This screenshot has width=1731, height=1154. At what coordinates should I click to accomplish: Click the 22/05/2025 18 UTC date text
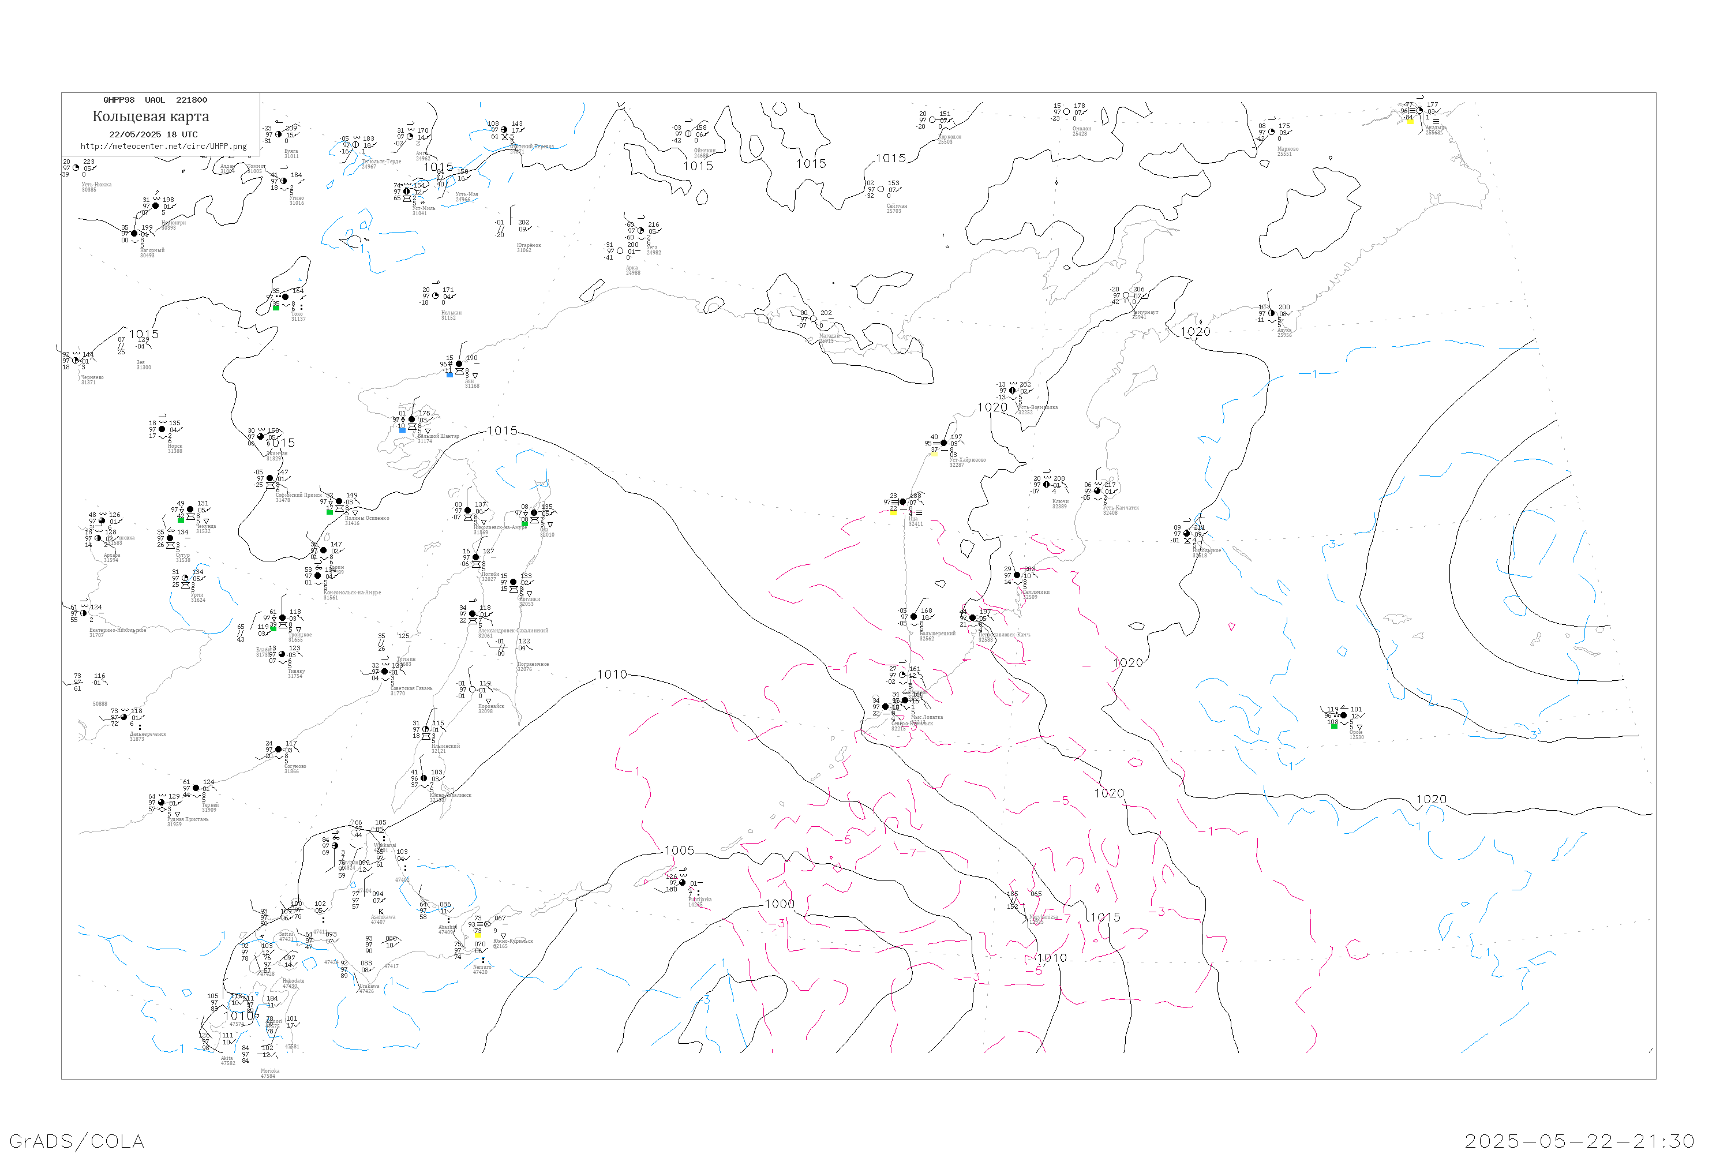click(153, 134)
